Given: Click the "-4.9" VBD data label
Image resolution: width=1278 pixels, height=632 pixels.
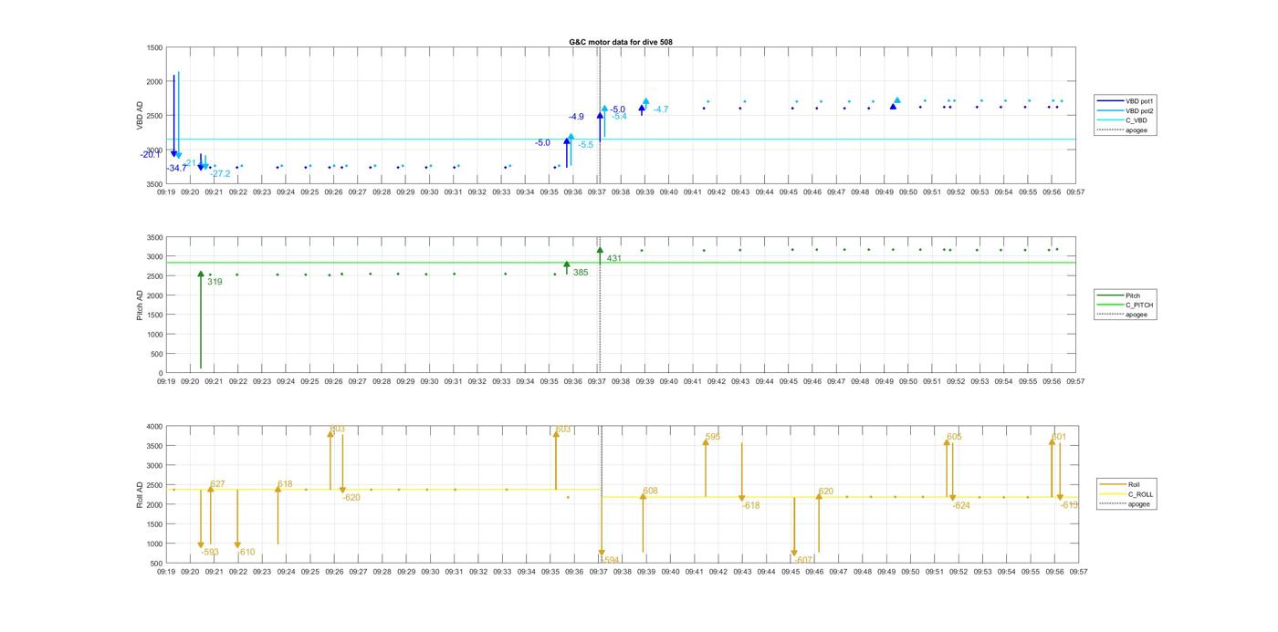Looking at the screenshot, I should point(576,117).
